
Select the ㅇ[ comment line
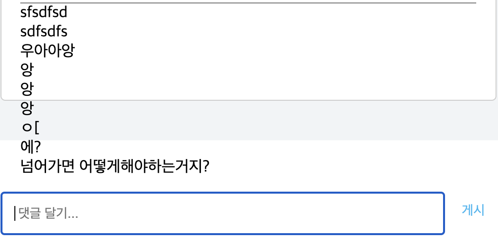[x=30, y=127]
